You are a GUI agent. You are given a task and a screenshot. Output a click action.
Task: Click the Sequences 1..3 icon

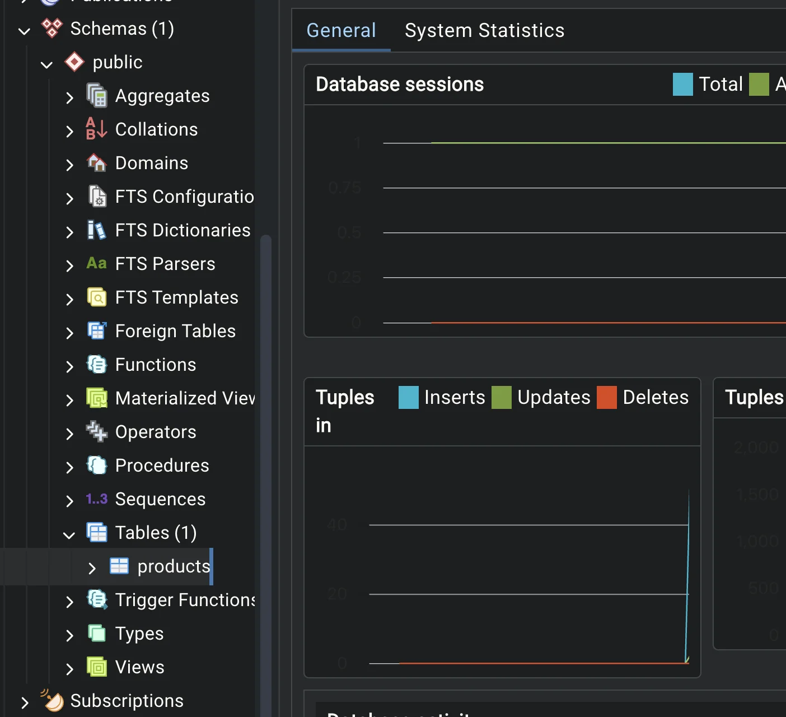tap(96, 499)
